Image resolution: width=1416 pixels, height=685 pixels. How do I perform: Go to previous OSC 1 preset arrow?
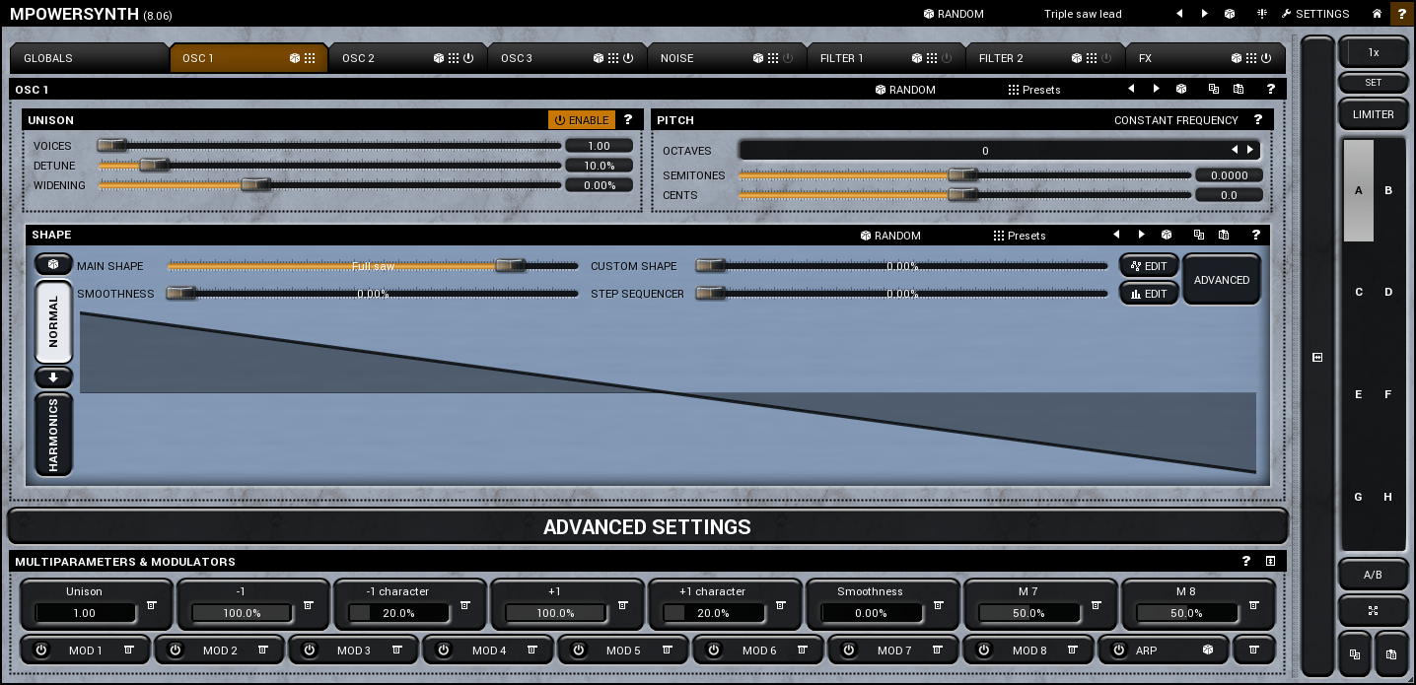click(x=1131, y=89)
